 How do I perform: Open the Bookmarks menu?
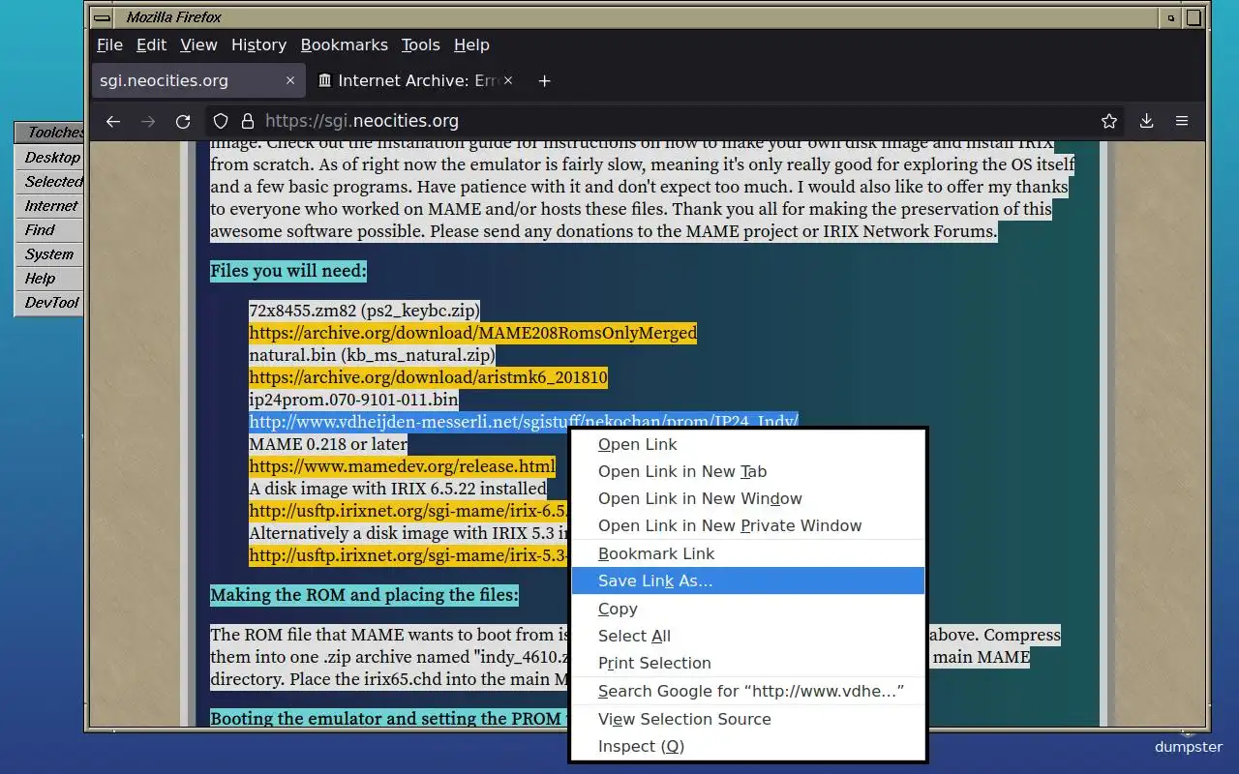point(344,45)
